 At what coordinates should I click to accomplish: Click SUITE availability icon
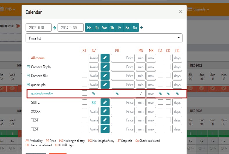tap(94, 103)
